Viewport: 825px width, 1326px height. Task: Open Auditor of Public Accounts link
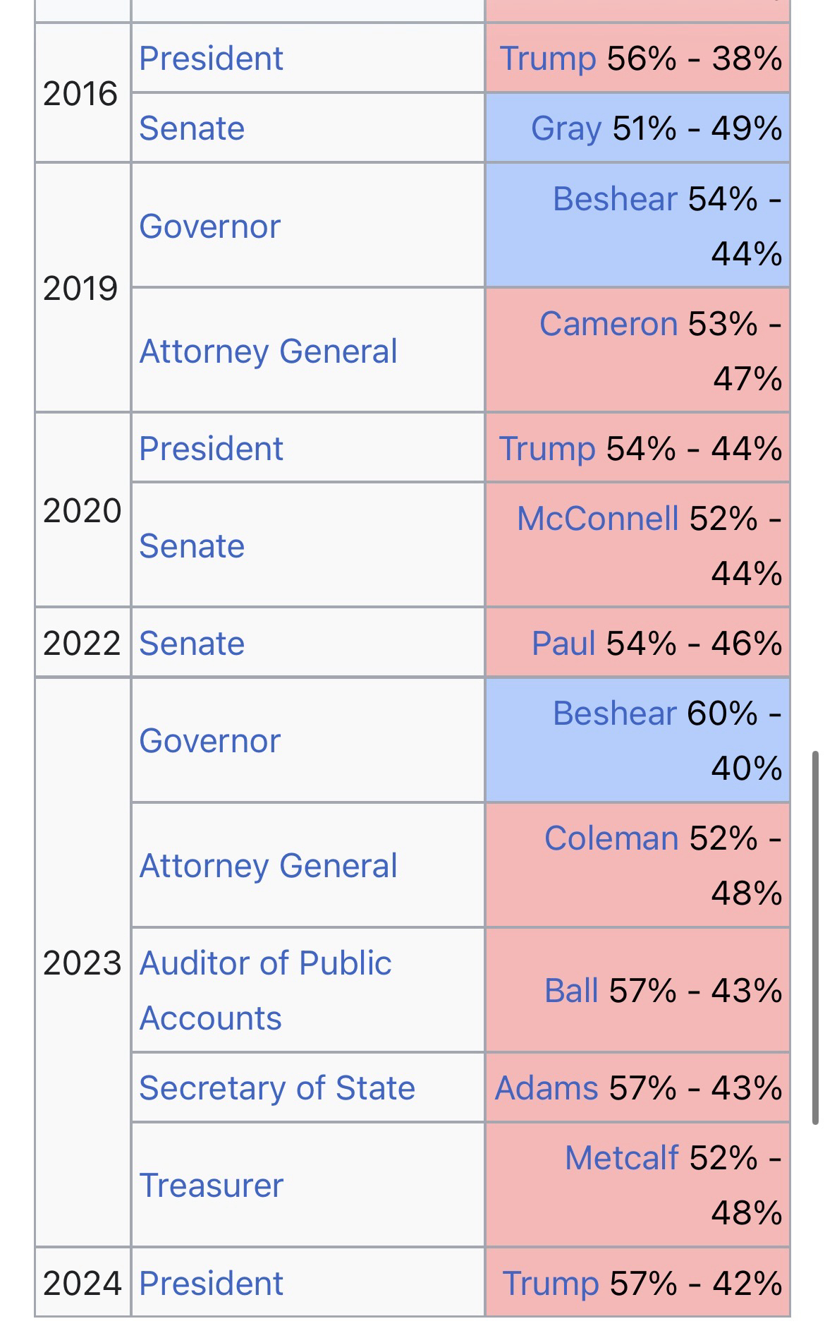265,963
